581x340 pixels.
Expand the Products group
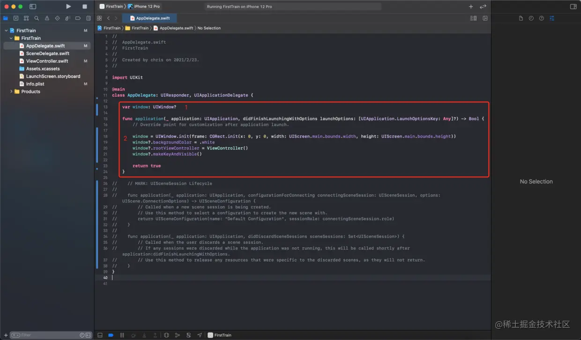(x=11, y=91)
